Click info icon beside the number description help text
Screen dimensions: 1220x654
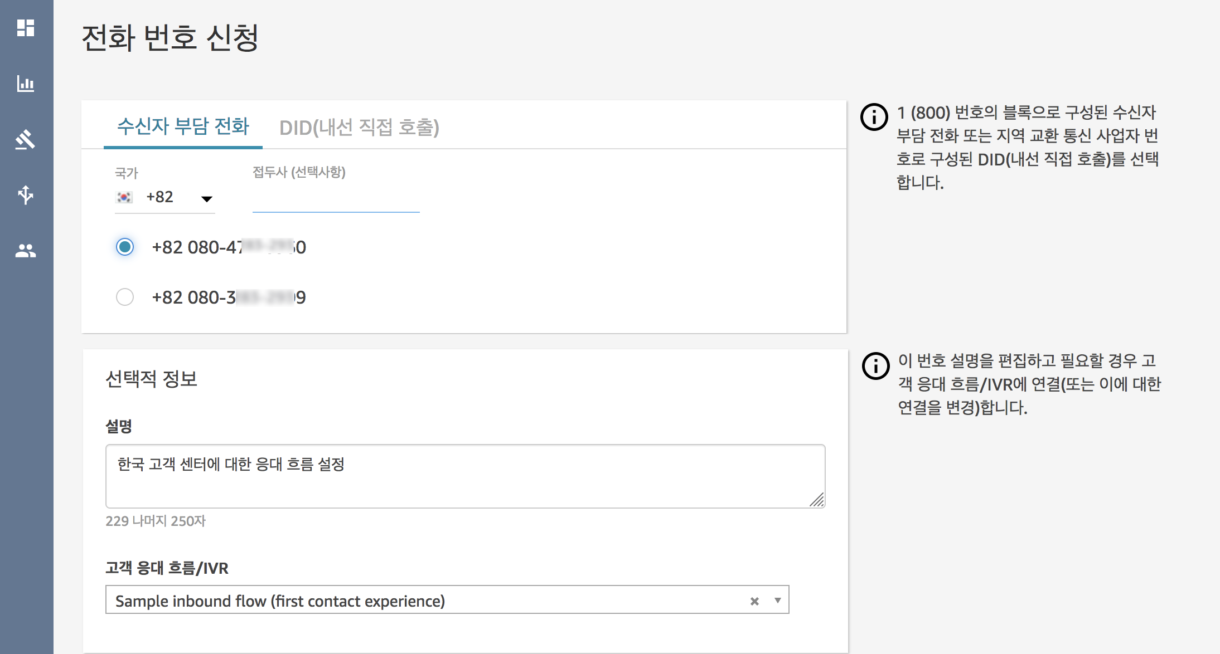[875, 366]
